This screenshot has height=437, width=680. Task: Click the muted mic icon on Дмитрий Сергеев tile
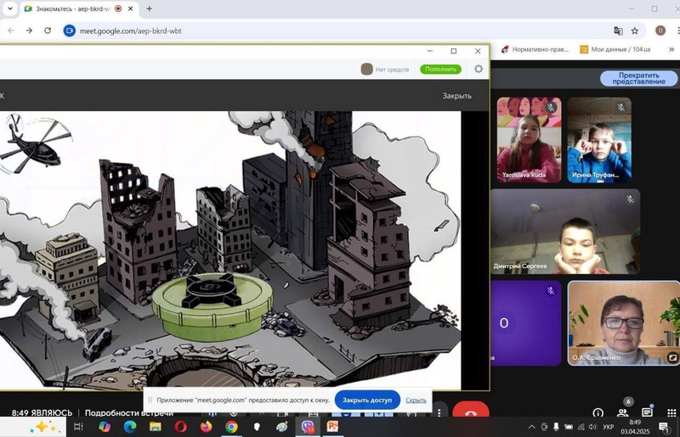click(x=630, y=199)
